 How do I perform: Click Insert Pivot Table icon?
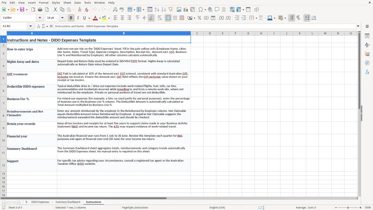pos(193,10)
